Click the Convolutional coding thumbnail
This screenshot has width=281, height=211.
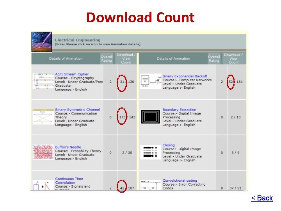click(151, 185)
